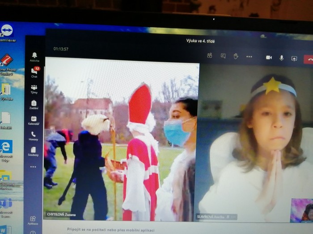Image resolution: width=313 pixels, height=234 pixels.
Task: Open Chat with 12 unread messages
Action: pyautogui.click(x=34, y=72)
